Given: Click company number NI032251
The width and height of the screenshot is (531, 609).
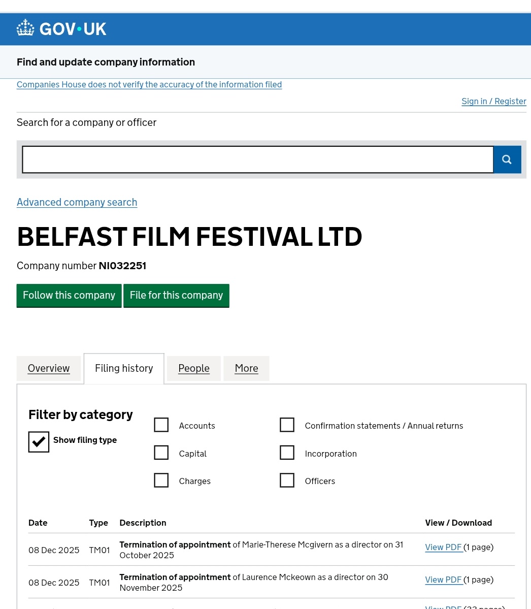Looking at the screenshot, I should 122,266.
